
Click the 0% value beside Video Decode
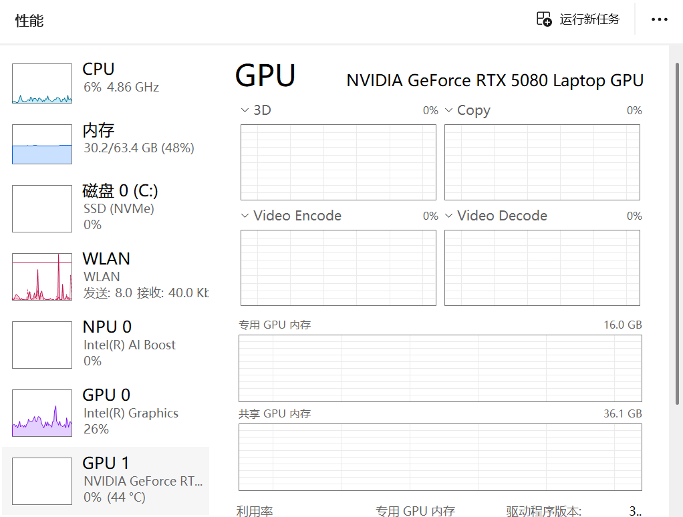(x=634, y=216)
